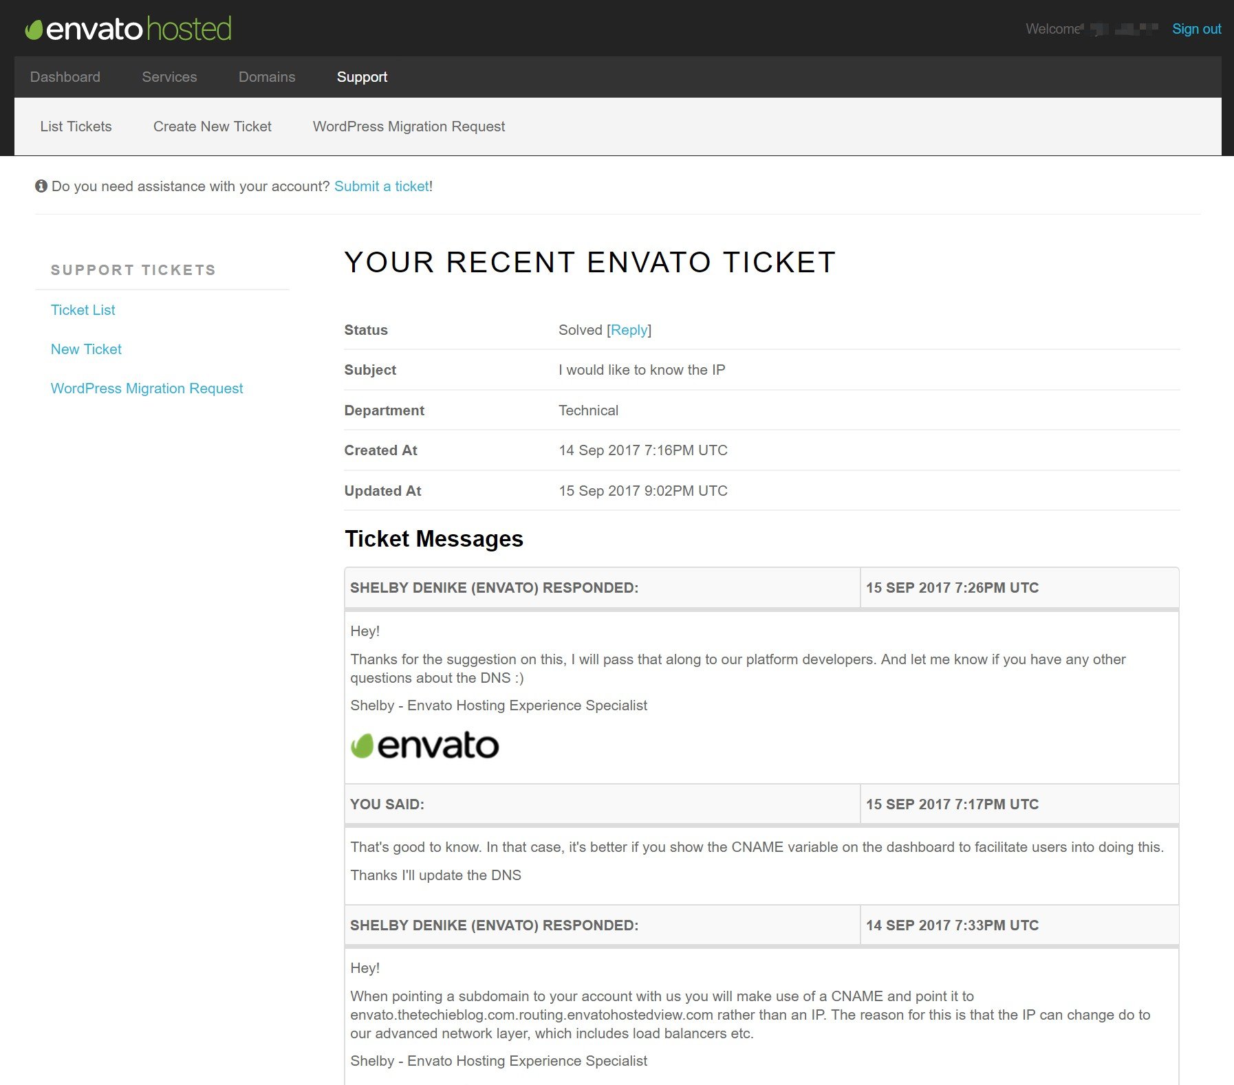
Task: Open the Dashboard menu item
Action: 65,77
